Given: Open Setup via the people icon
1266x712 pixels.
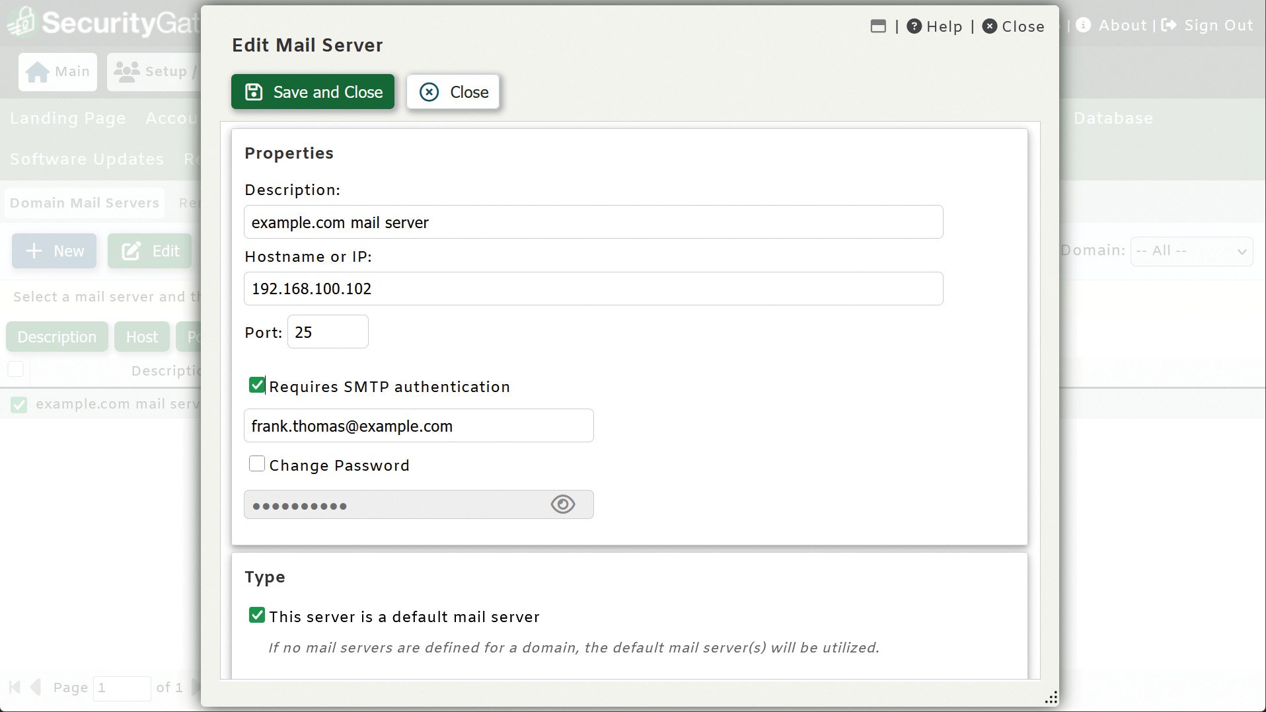Looking at the screenshot, I should point(128,71).
